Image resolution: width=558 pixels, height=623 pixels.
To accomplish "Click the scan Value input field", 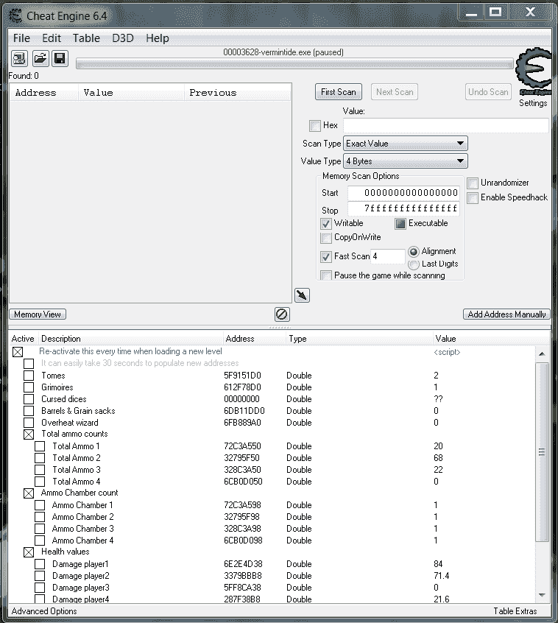I will click(x=446, y=125).
